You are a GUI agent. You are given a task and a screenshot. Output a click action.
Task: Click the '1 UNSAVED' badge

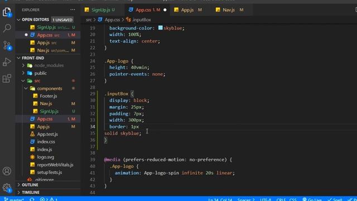tap(62, 20)
